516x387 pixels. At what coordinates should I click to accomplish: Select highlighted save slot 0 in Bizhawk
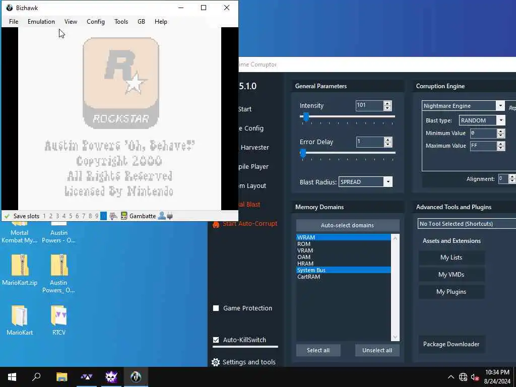tap(103, 216)
